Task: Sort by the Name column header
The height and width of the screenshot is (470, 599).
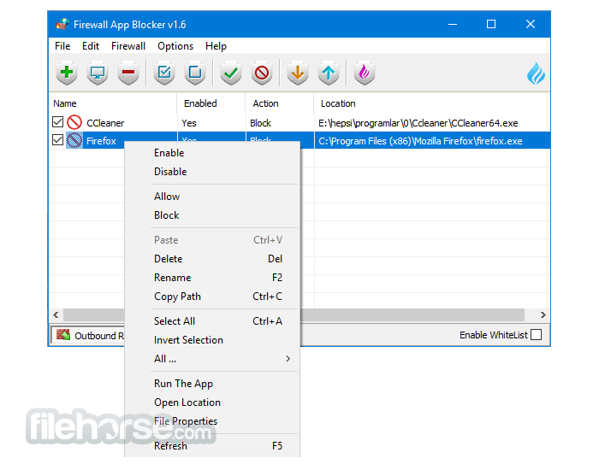Action: [113, 103]
